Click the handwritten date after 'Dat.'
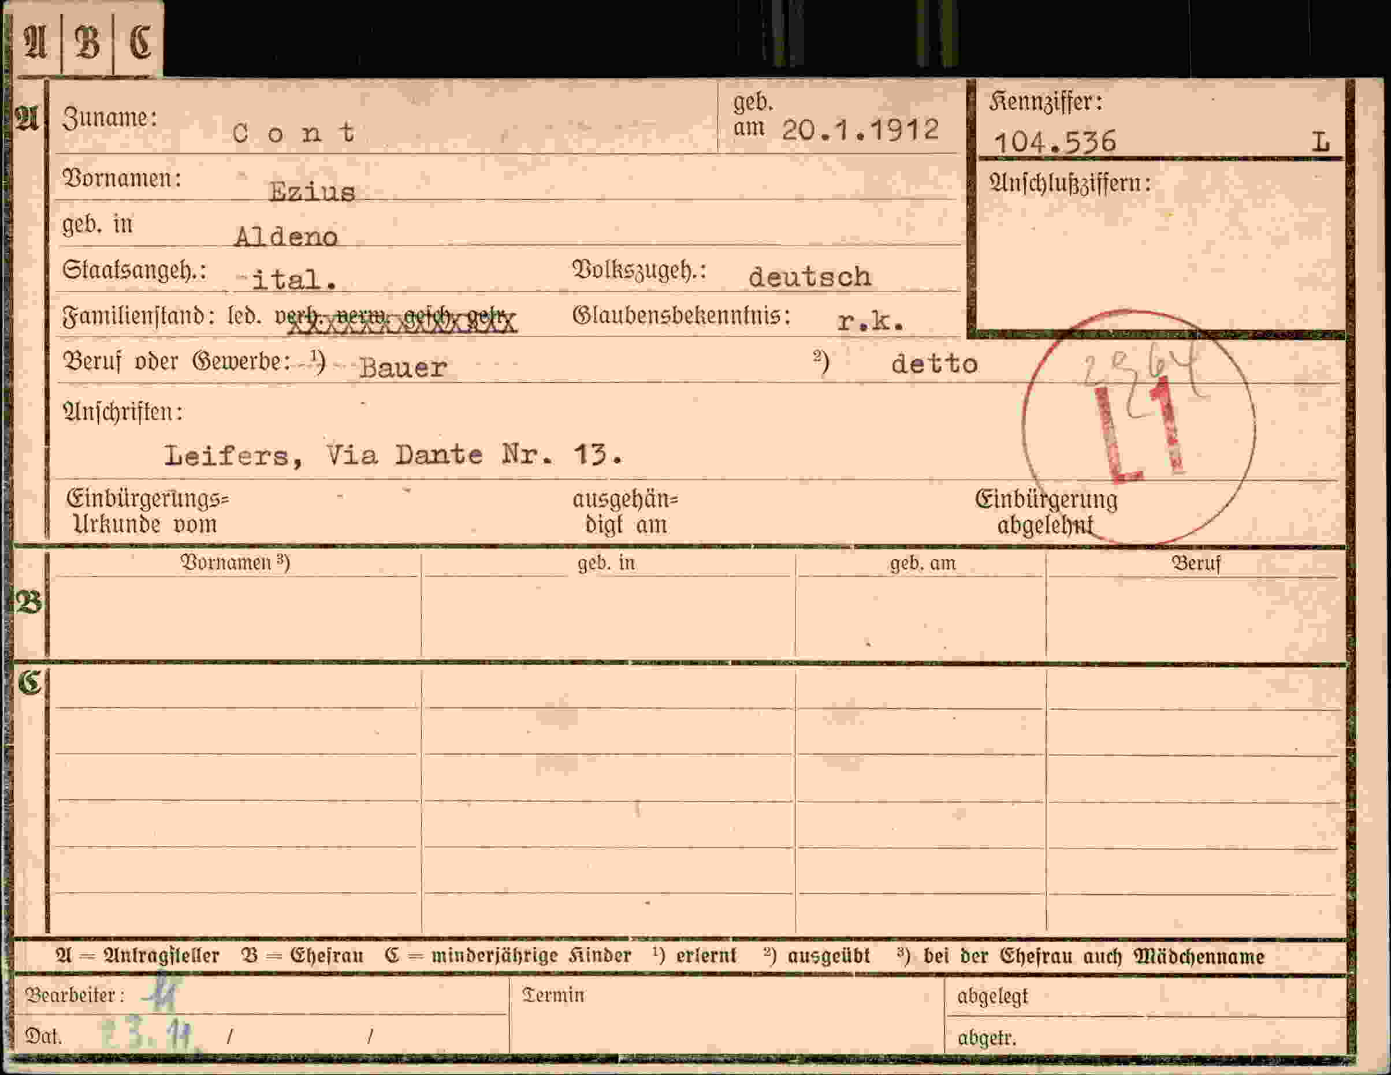 151,1036
